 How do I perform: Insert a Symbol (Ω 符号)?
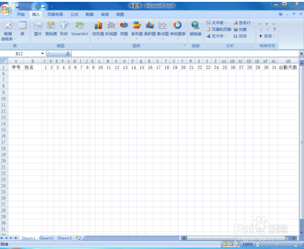[240, 36]
